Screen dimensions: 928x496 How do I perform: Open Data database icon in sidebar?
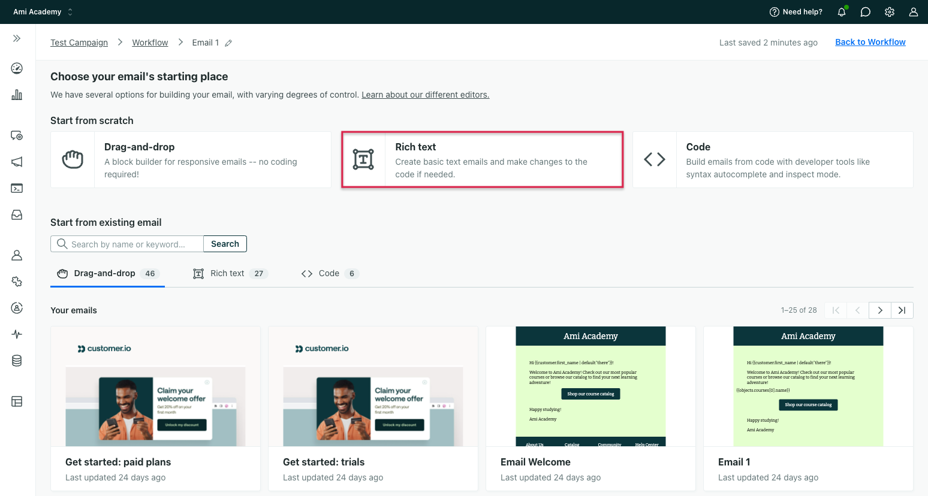pyautogui.click(x=17, y=361)
